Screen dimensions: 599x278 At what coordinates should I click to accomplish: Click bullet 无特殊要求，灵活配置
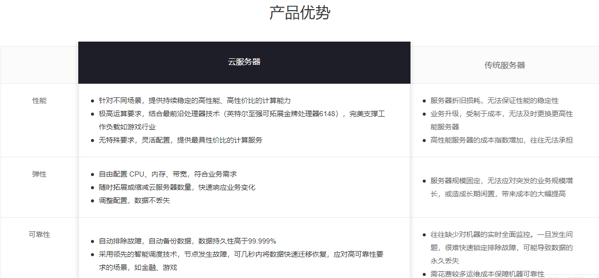(x=181, y=141)
